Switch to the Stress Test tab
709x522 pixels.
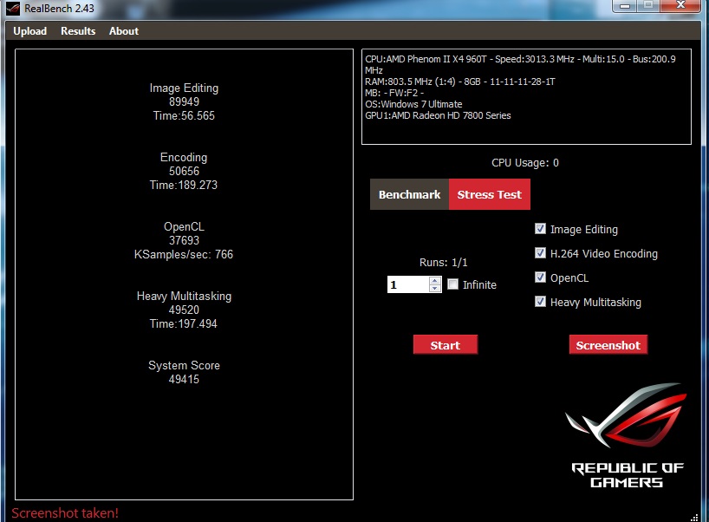(x=489, y=194)
